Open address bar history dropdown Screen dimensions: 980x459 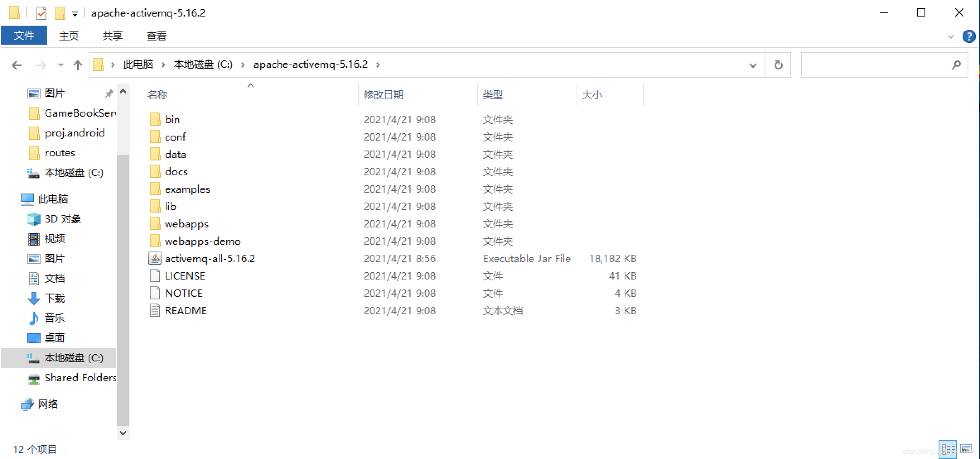[753, 65]
